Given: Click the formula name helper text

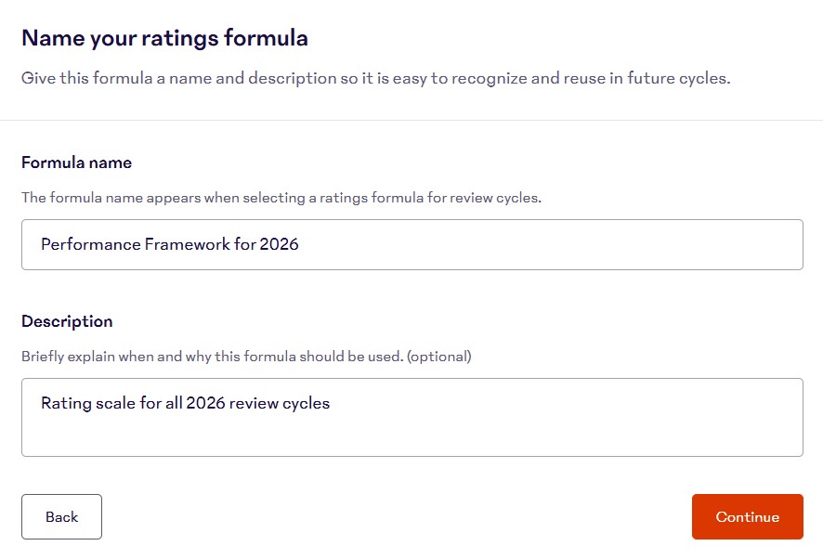Looking at the screenshot, I should pos(281,197).
